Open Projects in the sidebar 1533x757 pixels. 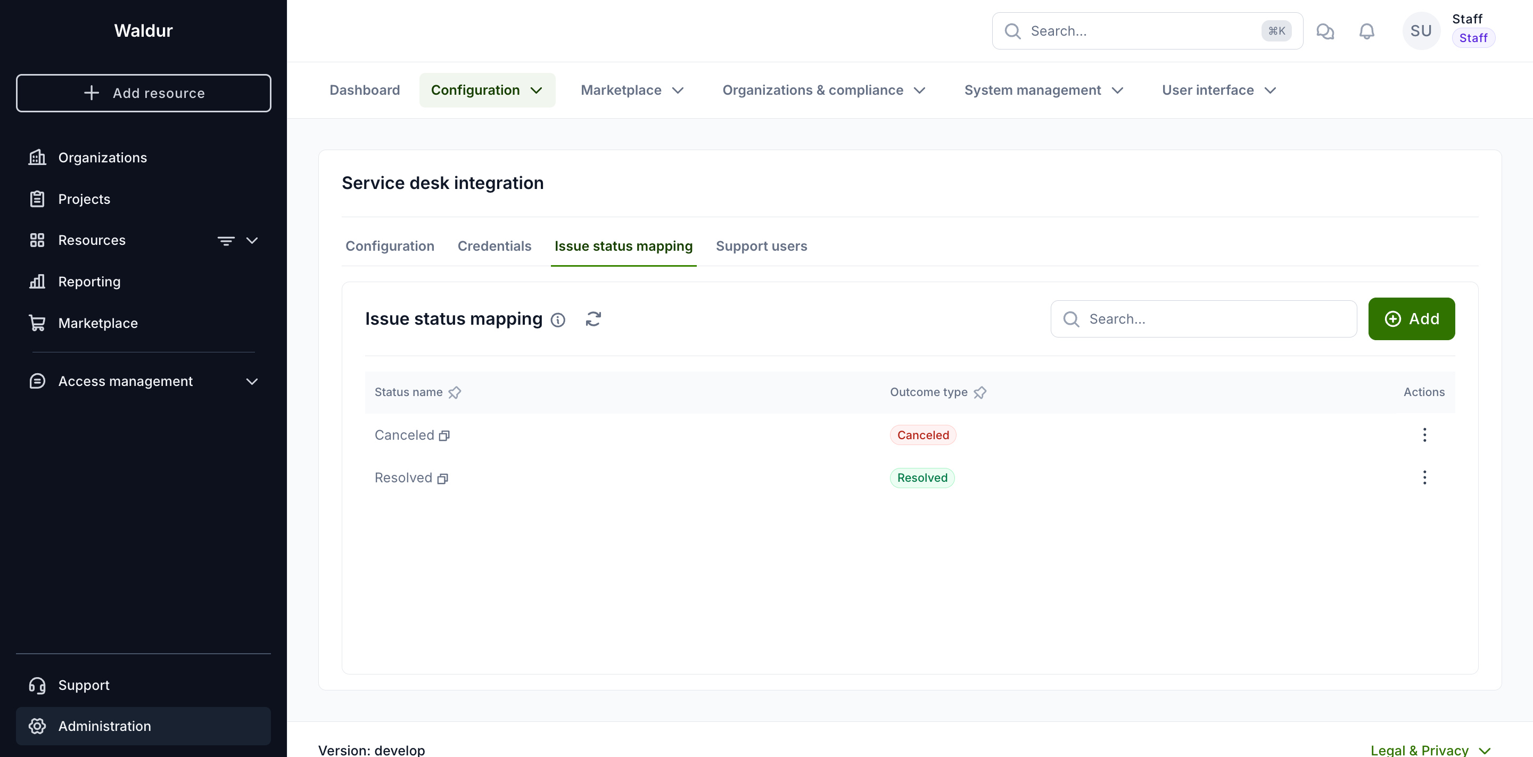tap(143, 199)
